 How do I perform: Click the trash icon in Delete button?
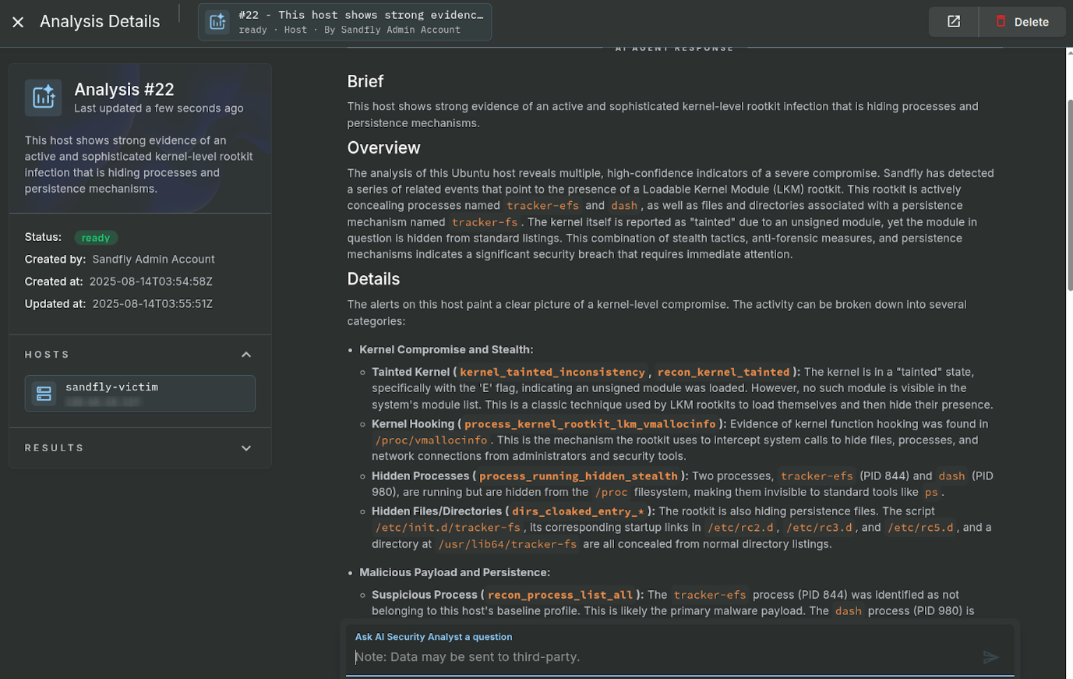pos(1001,21)
